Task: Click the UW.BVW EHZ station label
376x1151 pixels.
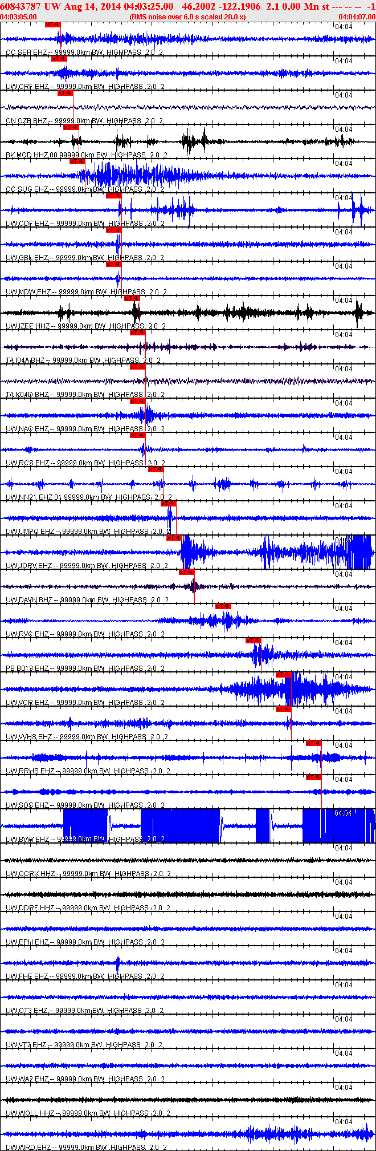Action: [27, 840]
